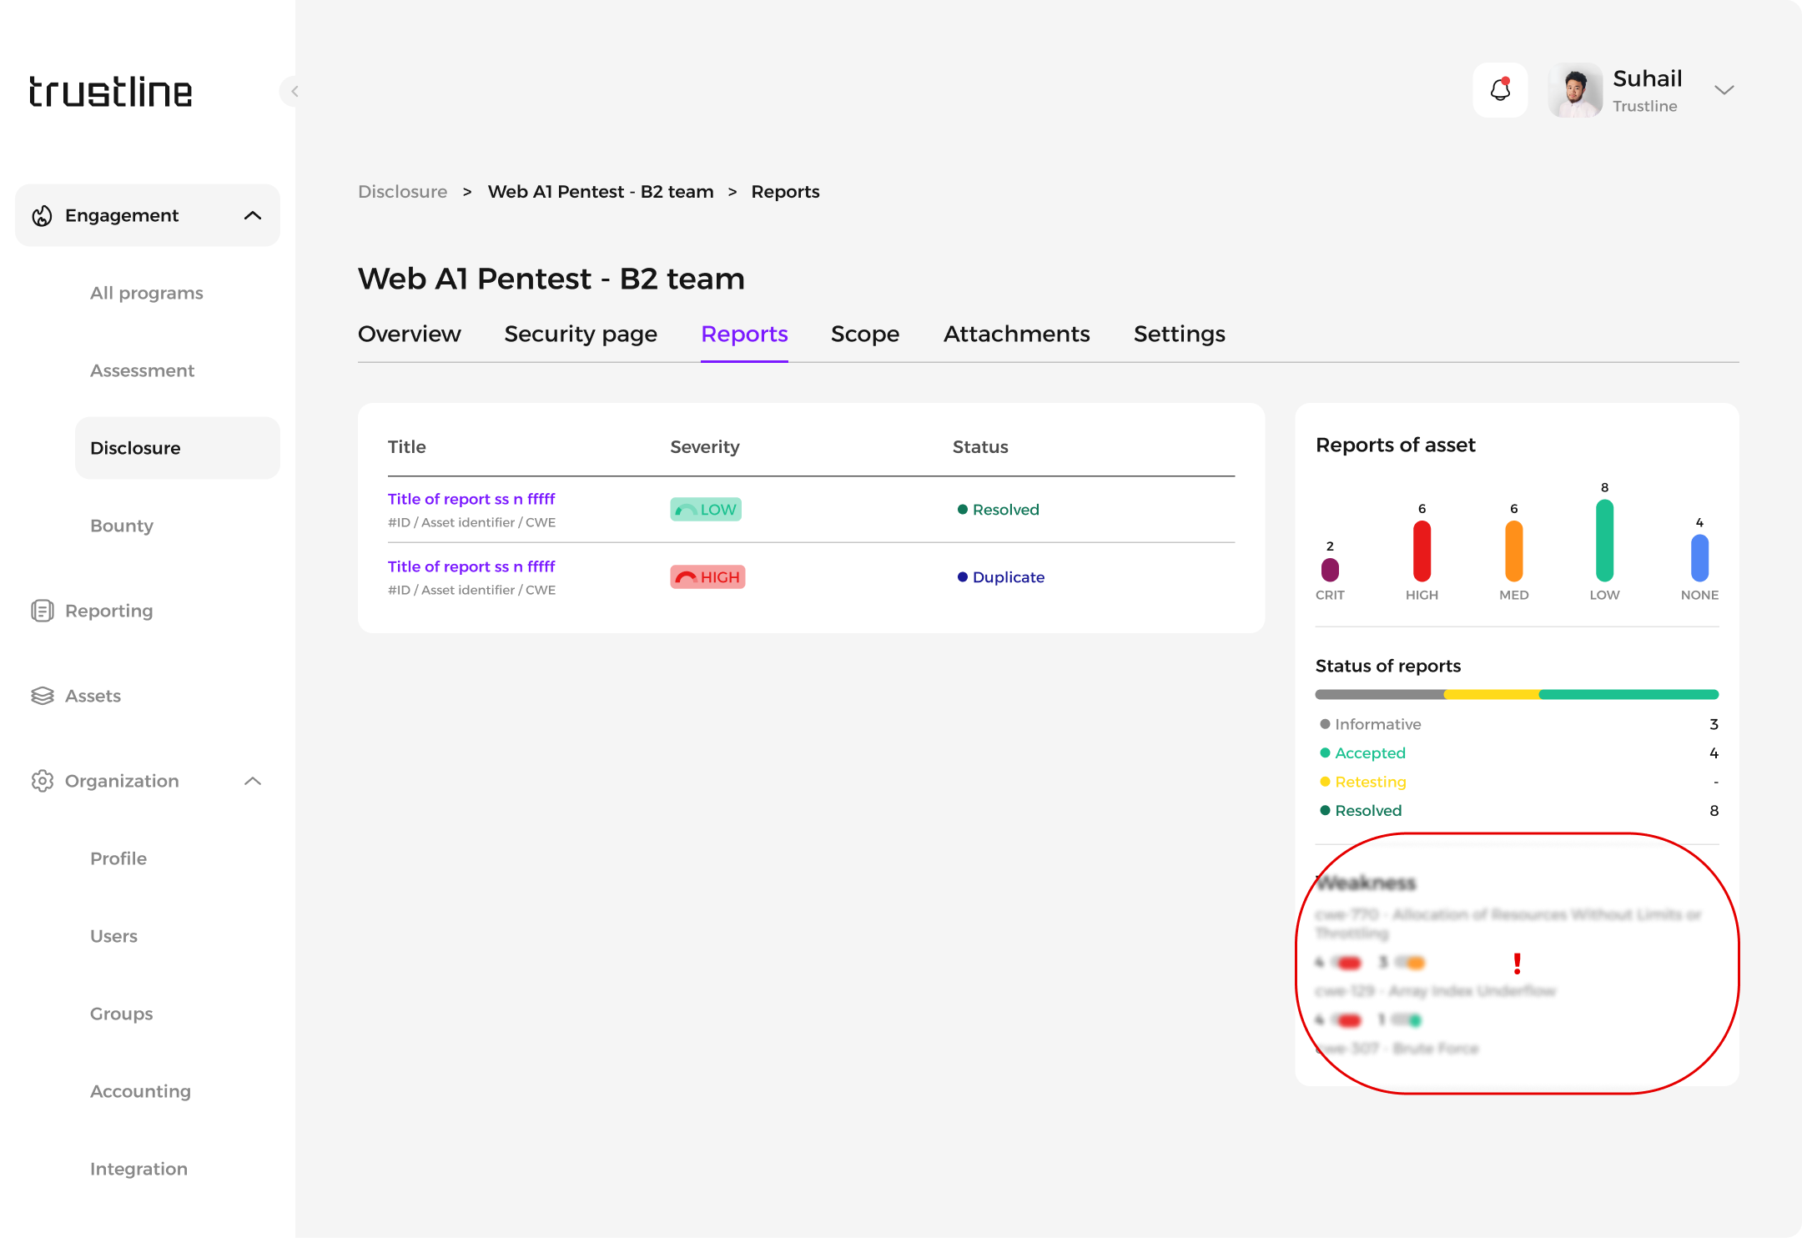Select Bounty in the sidebar
1802x1238 pixels.
click(x=122, y=526)
